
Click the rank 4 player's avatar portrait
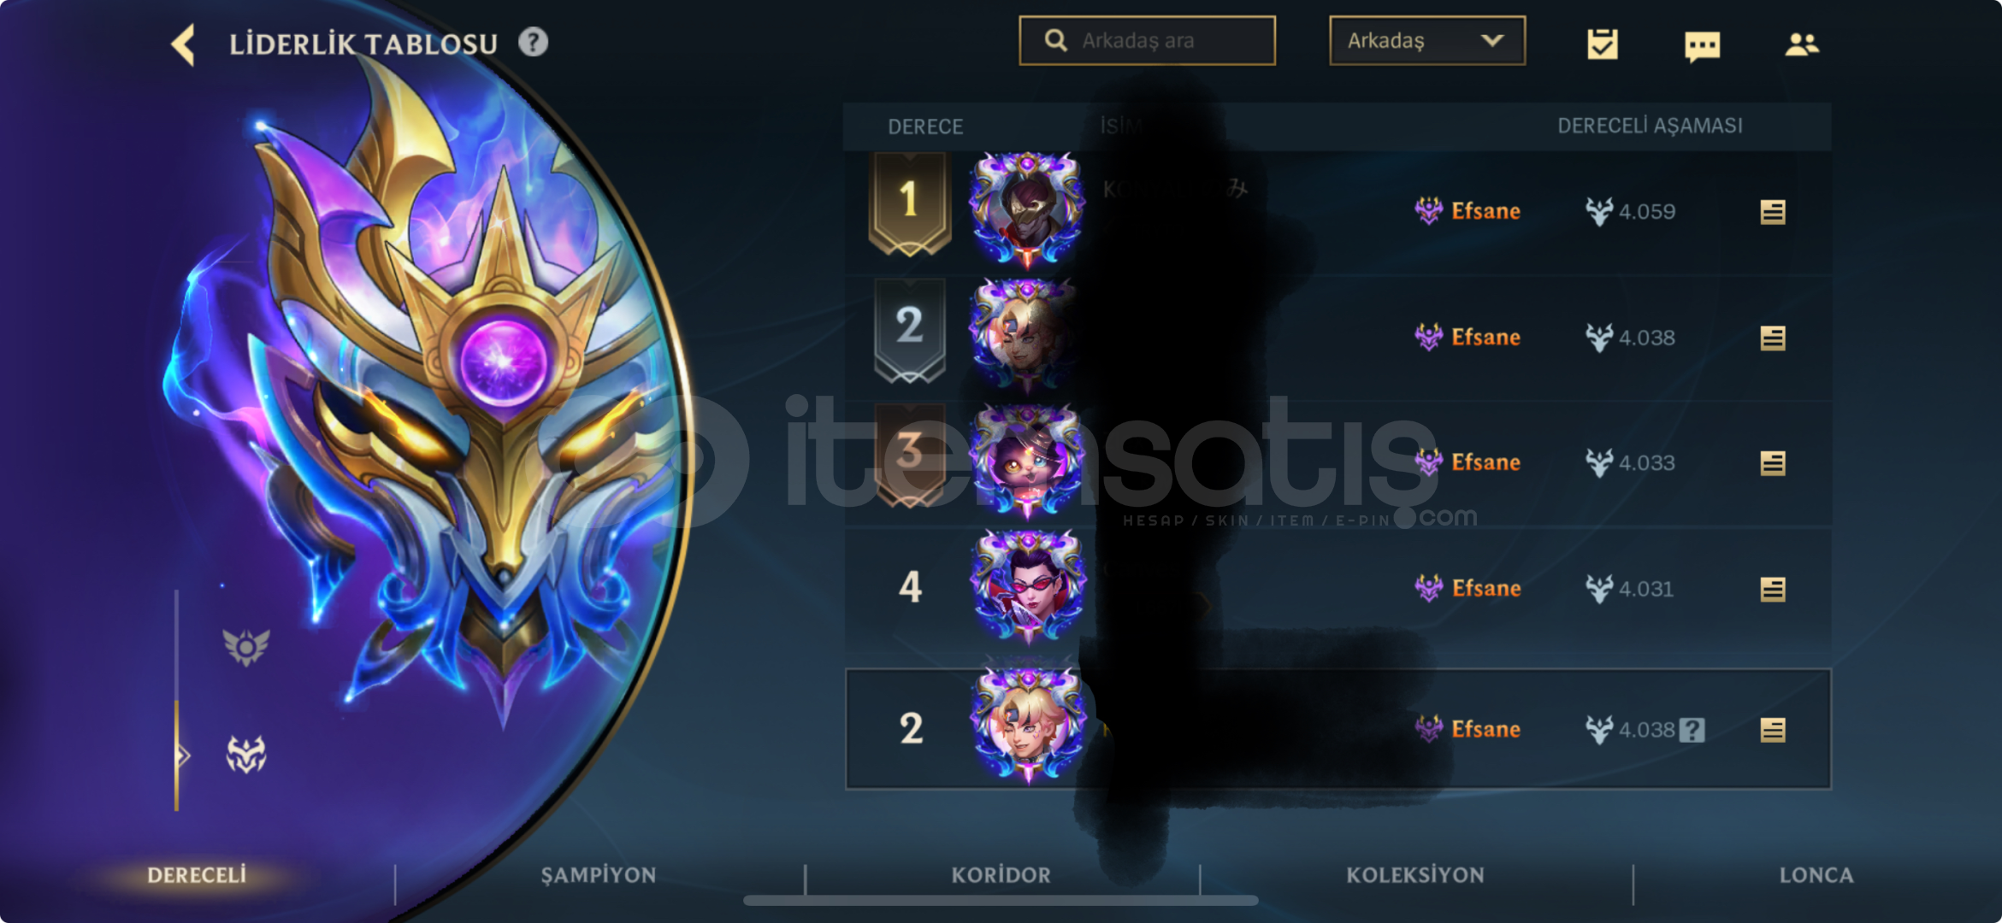(x=1028, y=587)
